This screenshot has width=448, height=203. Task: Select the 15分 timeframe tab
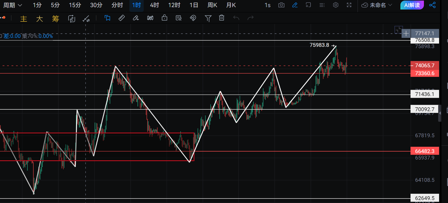pyautogui.click(x=75, y=5)
